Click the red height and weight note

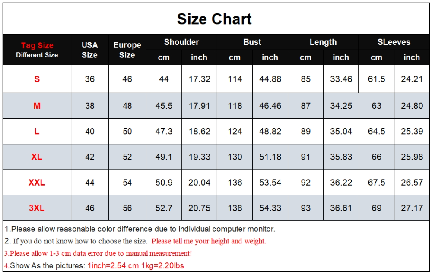[x=209, y=241]
